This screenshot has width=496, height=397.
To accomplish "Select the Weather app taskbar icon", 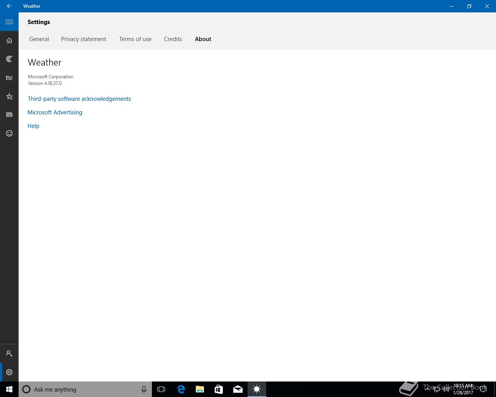I will click(x=257, y=389).
